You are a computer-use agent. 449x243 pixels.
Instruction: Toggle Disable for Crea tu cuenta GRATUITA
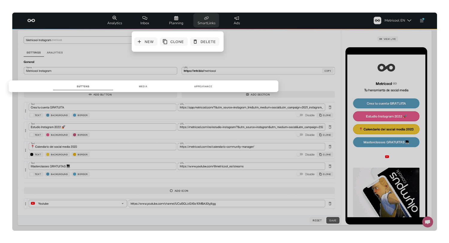click(x=300, y=115)
